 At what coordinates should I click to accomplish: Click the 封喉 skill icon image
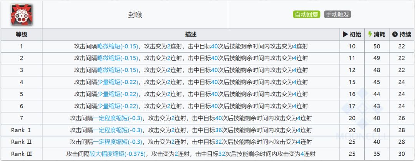tap(21, 15)
